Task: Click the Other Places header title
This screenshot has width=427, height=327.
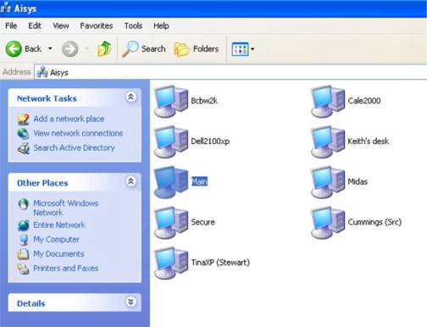Action: tap(42, 183)
